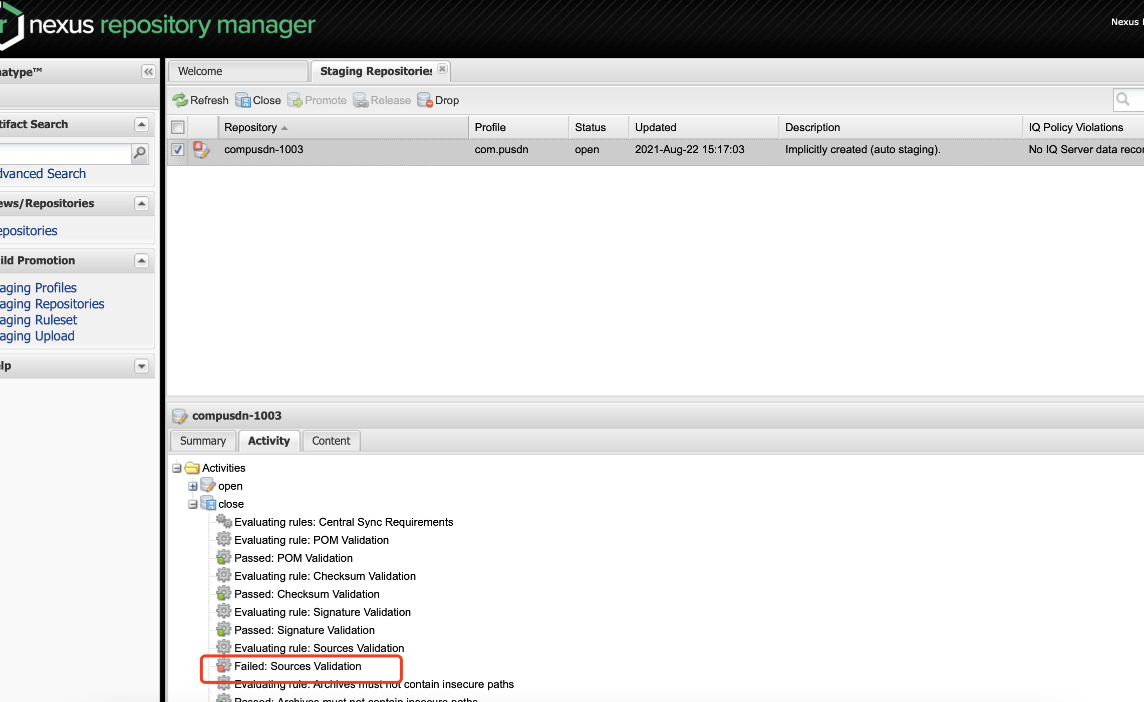Collapse the left sidebar with double-arrow icon
1144x702 pixels.
148,72
